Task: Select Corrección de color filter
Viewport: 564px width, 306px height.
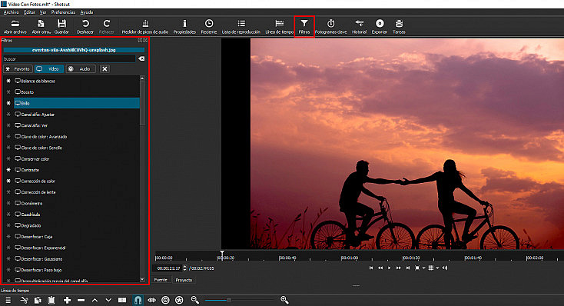Action: coord(77,181)
